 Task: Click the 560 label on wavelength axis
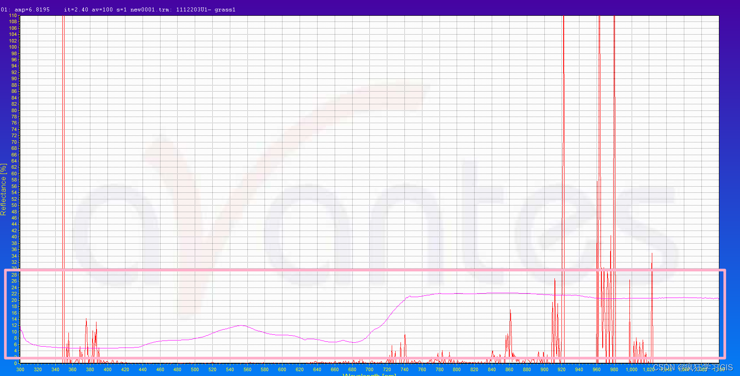247,369
